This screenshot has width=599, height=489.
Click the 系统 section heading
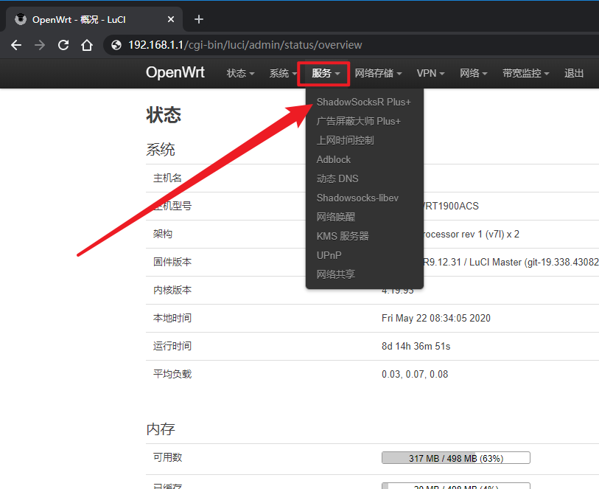[161, 150]
